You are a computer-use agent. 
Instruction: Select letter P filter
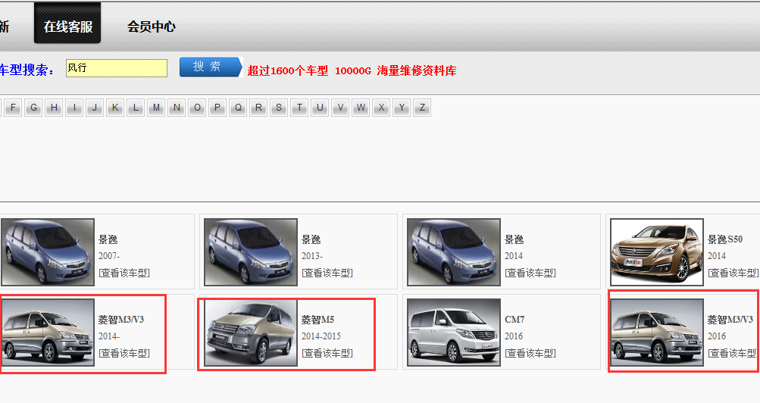pos(217,108)
